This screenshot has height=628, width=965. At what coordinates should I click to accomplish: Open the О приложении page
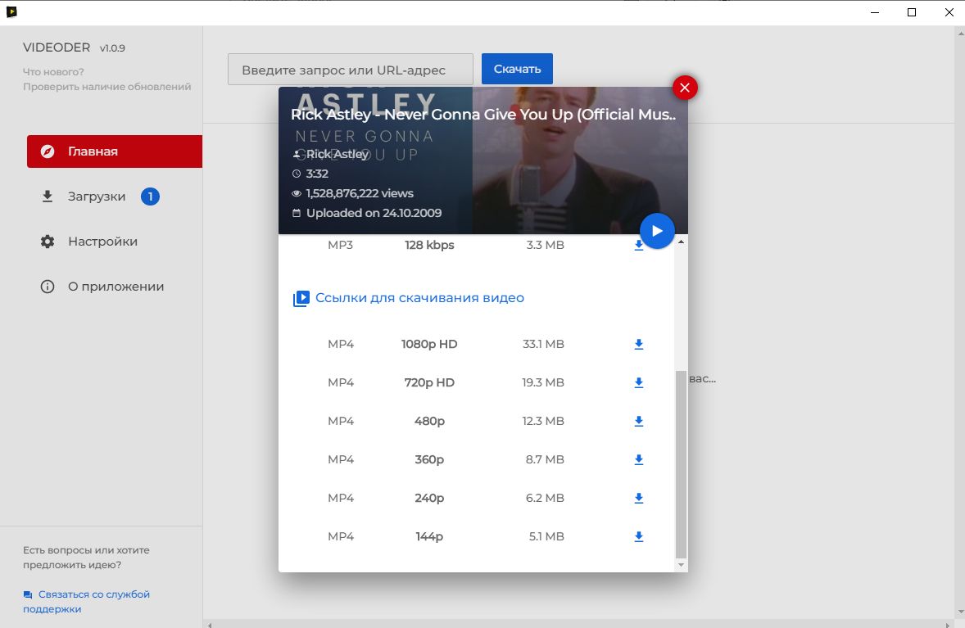click(116, 287)
